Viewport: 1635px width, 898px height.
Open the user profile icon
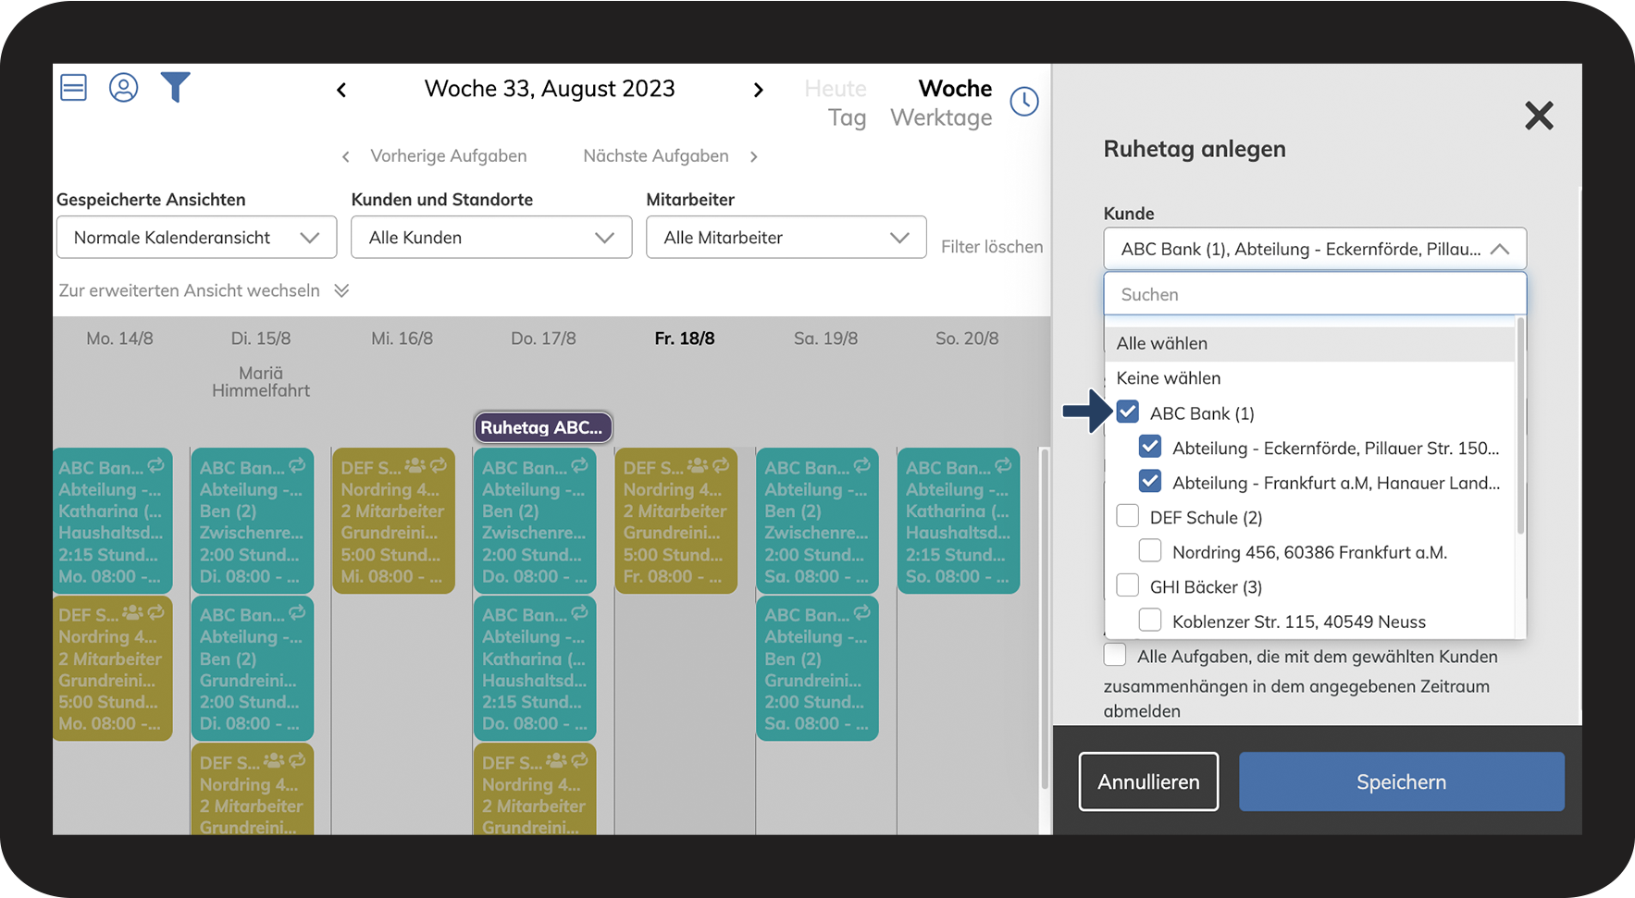[123, 88]
